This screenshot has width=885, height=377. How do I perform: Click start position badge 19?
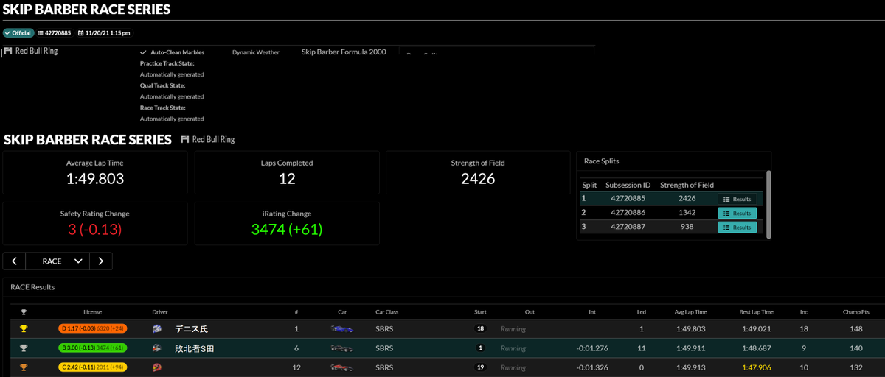pos(480,367)
